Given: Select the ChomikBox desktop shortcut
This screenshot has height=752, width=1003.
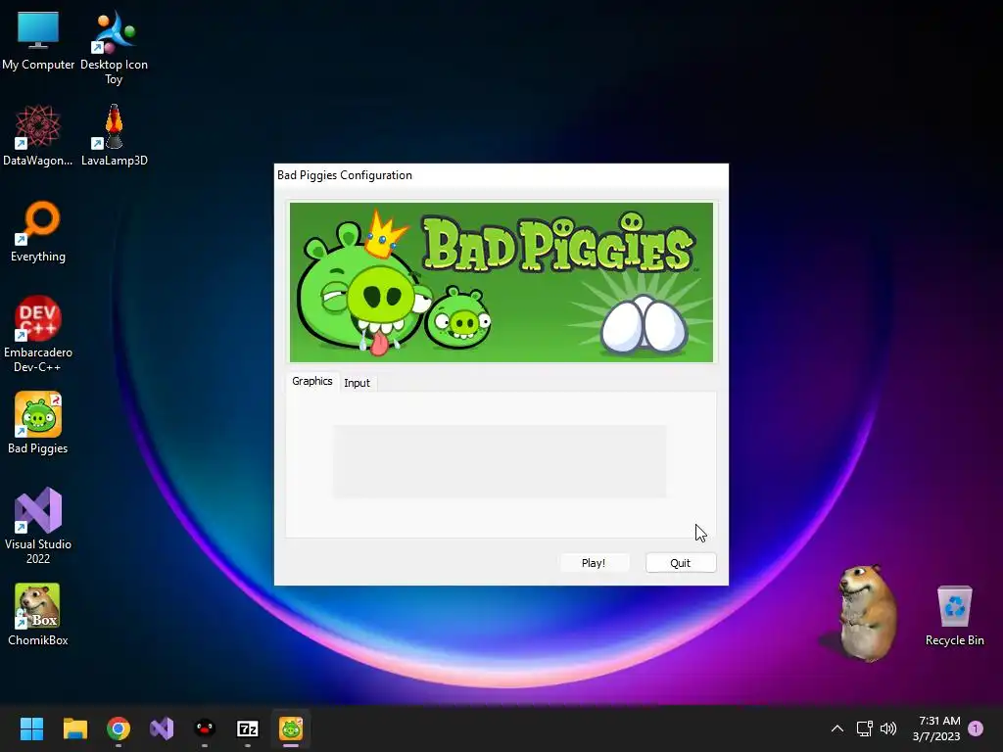Looking at the screenshot, I should 38,615.
